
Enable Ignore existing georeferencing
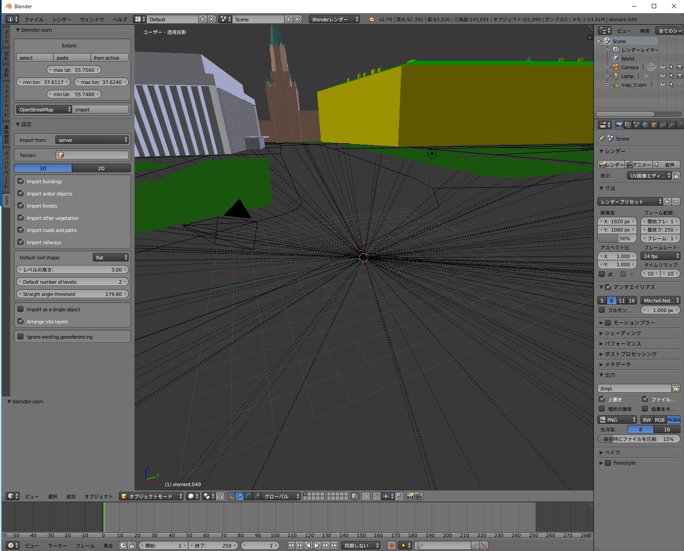click(x=21, y=336)
